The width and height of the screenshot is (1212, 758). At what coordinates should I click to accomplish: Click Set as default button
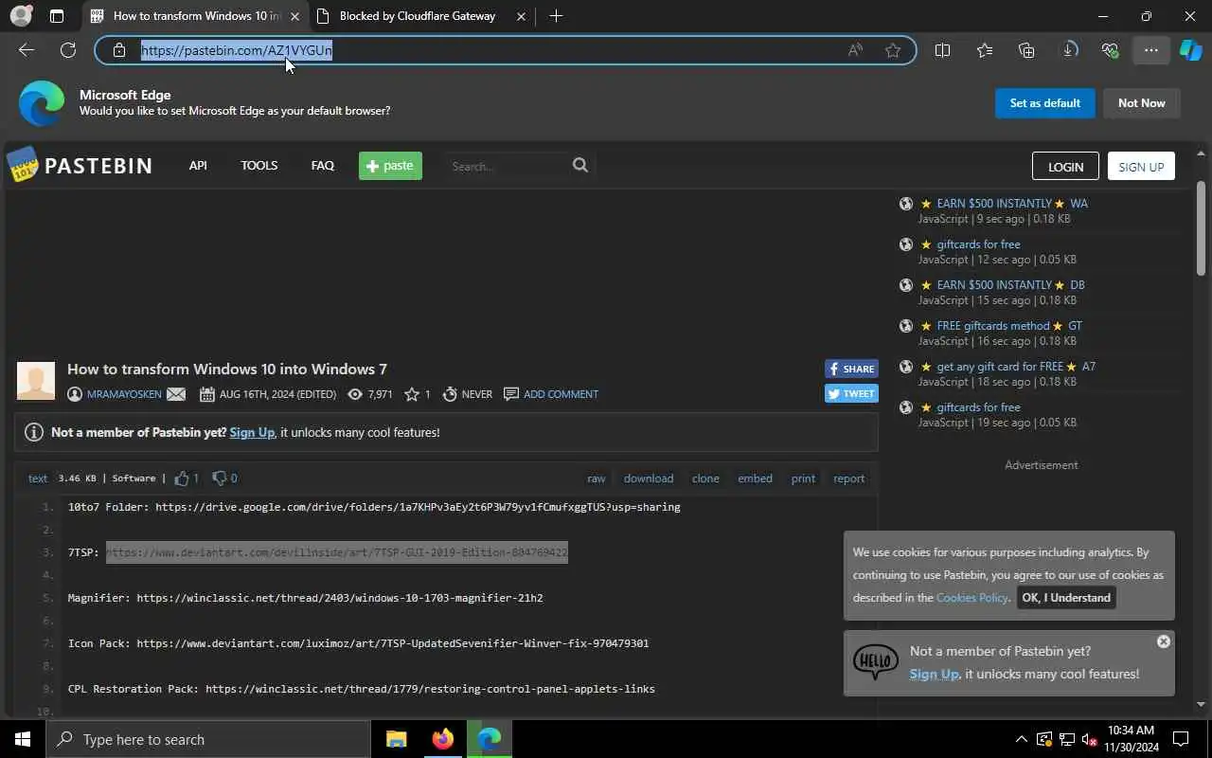[x=1045, y=103]
